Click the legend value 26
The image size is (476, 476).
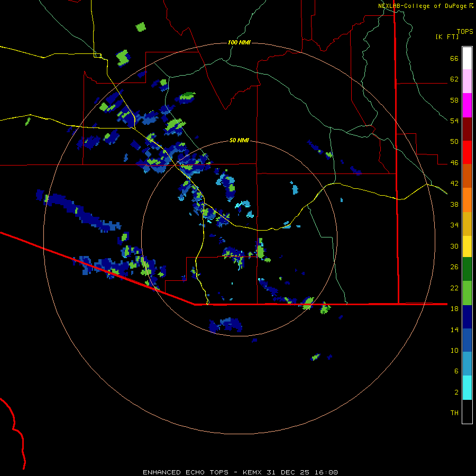[454, 267]
